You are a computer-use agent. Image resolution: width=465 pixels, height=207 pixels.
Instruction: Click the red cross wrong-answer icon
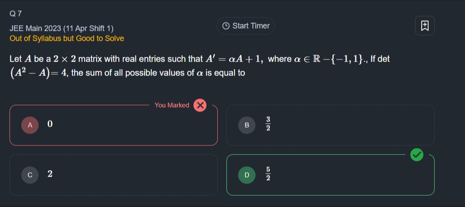click(200, 105)
